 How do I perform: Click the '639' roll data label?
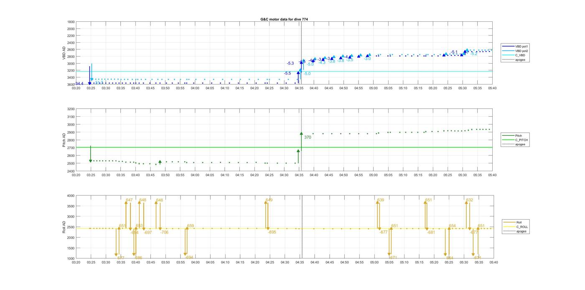pos(381,200)
